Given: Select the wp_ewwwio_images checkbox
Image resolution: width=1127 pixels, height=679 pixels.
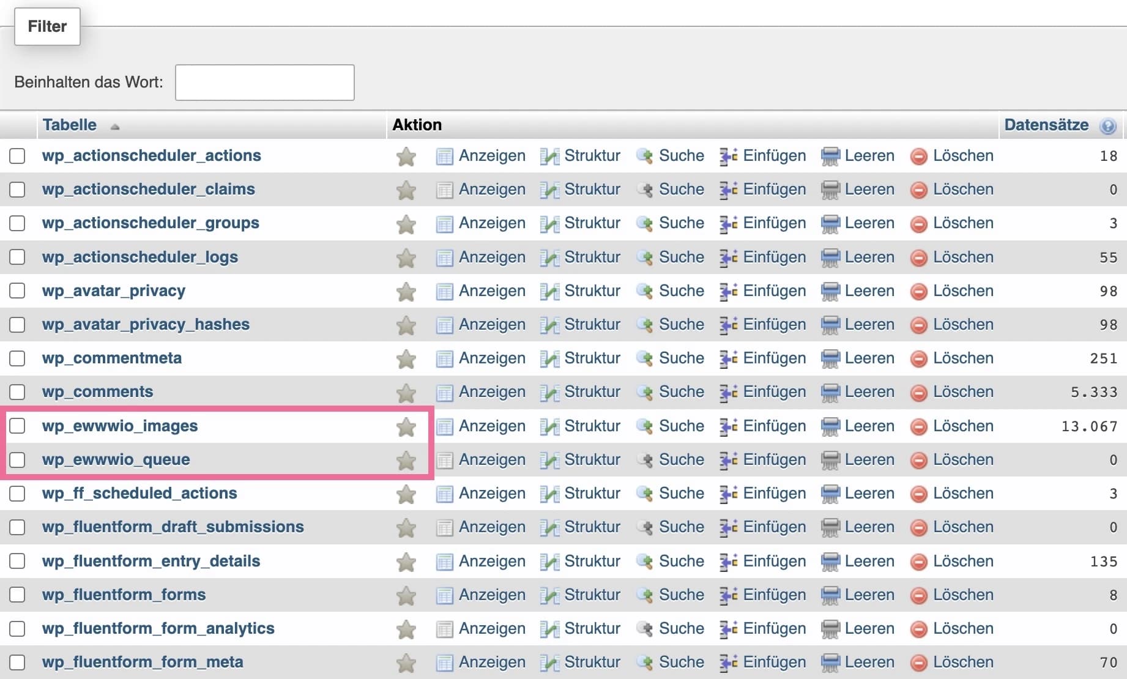Looking at the screenshot, I should click(17, 426).
